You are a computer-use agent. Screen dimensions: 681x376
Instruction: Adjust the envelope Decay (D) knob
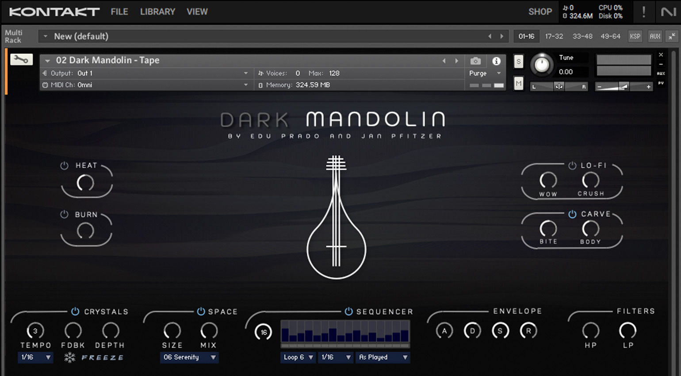472,331
